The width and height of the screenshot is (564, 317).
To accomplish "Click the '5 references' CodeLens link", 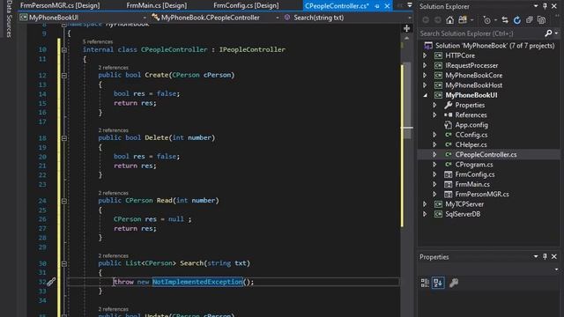I will (x=98, y=41).
